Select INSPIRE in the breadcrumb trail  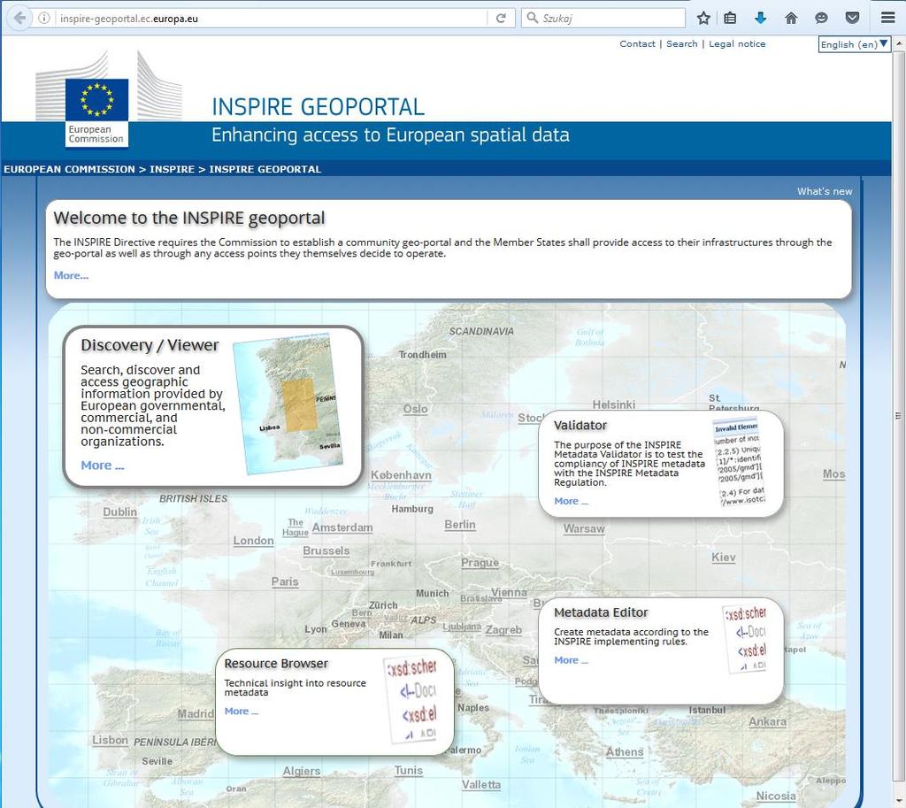click(x=173, y=169)
